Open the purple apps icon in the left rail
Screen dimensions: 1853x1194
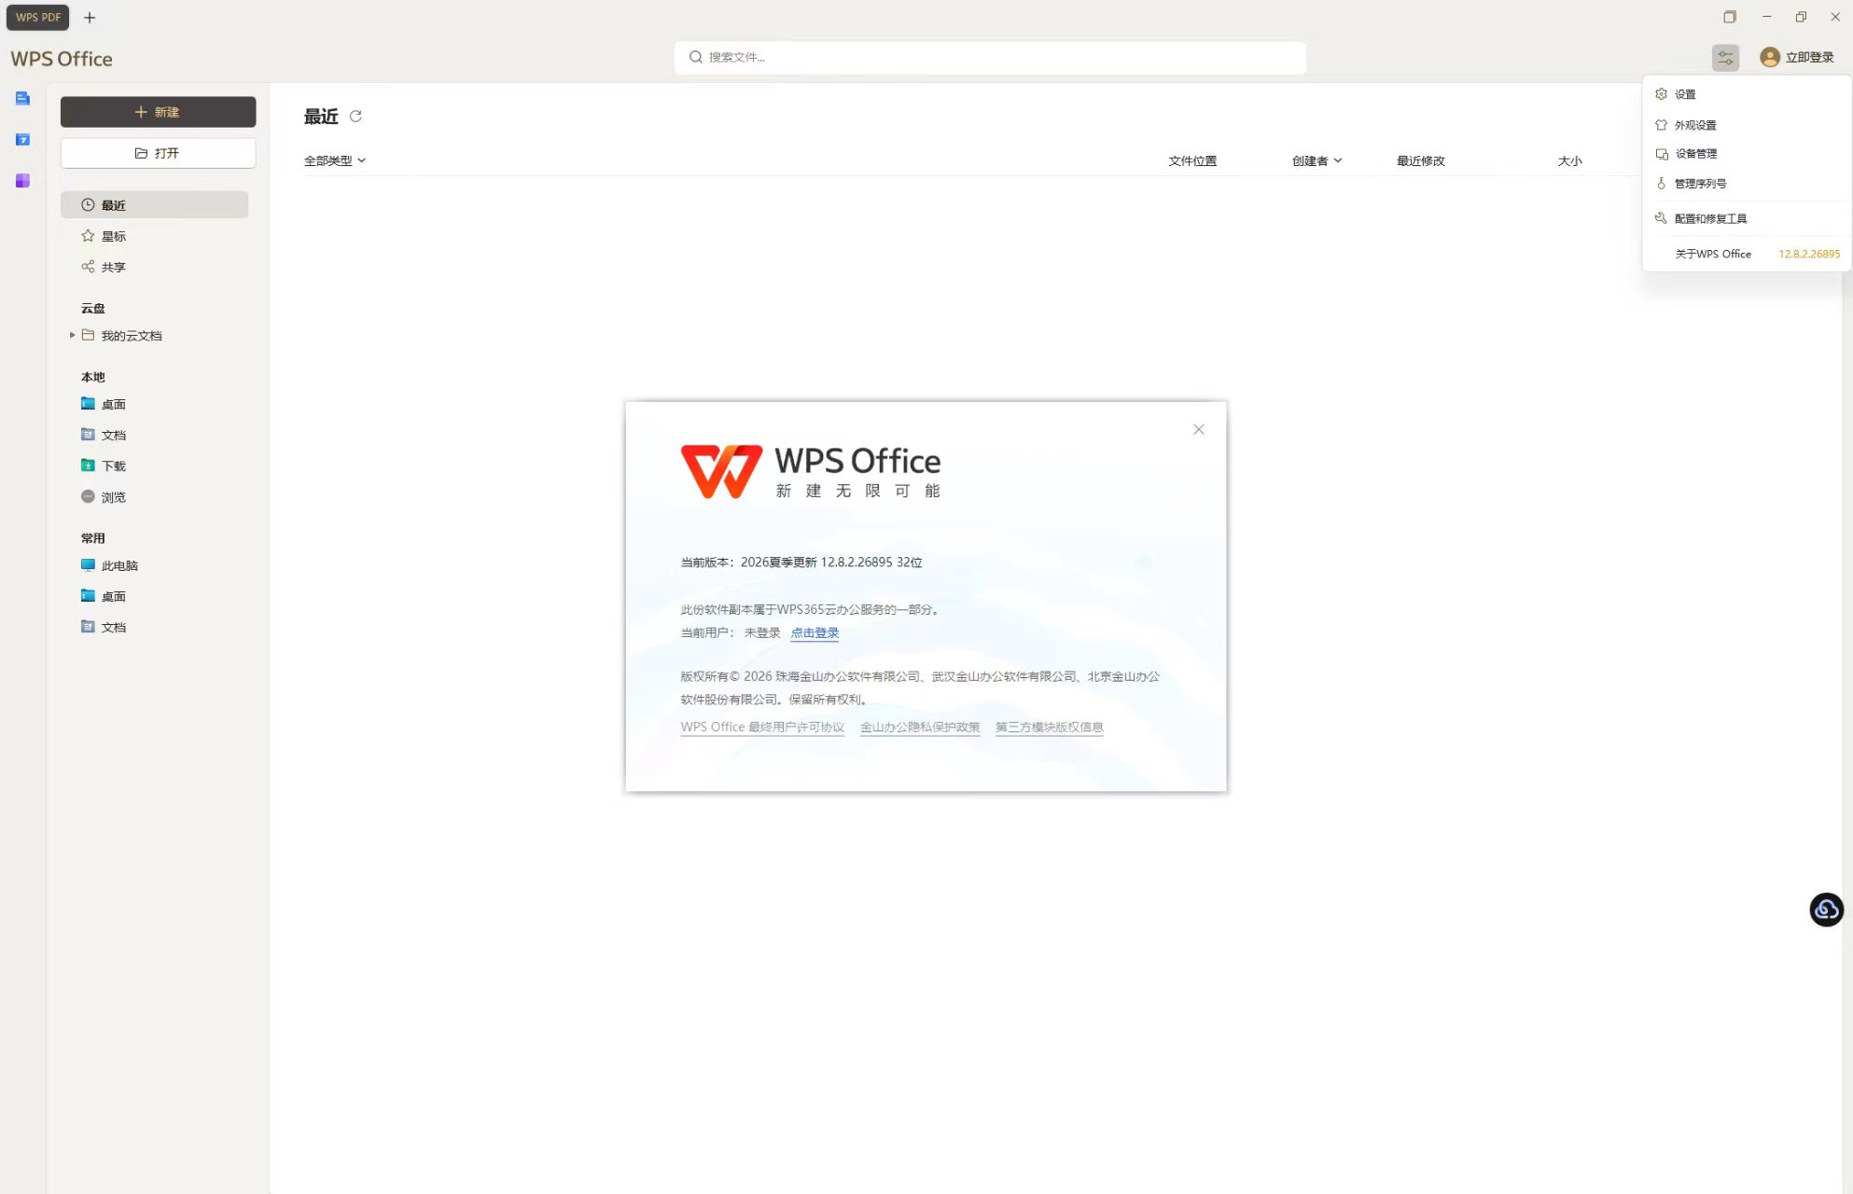point(23,180)
